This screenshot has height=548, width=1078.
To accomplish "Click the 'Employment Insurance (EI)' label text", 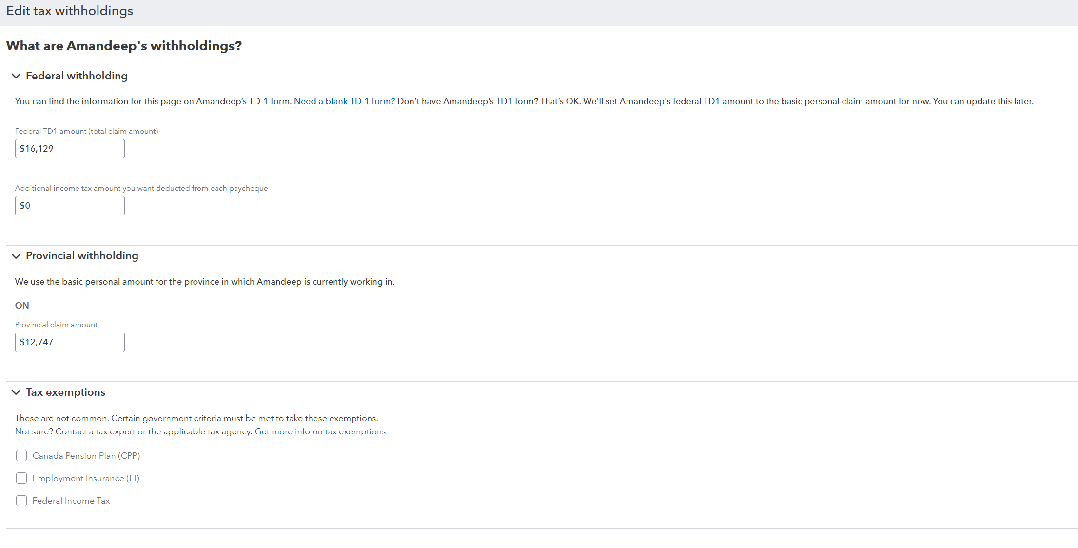I will coord(86,478).
